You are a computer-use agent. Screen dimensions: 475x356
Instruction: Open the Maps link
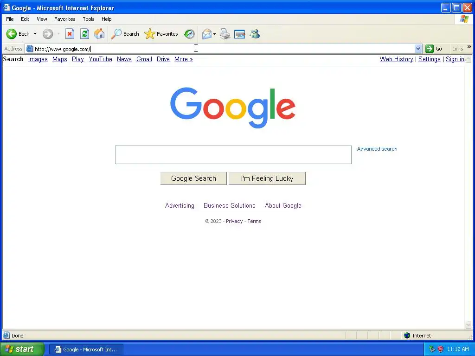(x=60, y=59)
